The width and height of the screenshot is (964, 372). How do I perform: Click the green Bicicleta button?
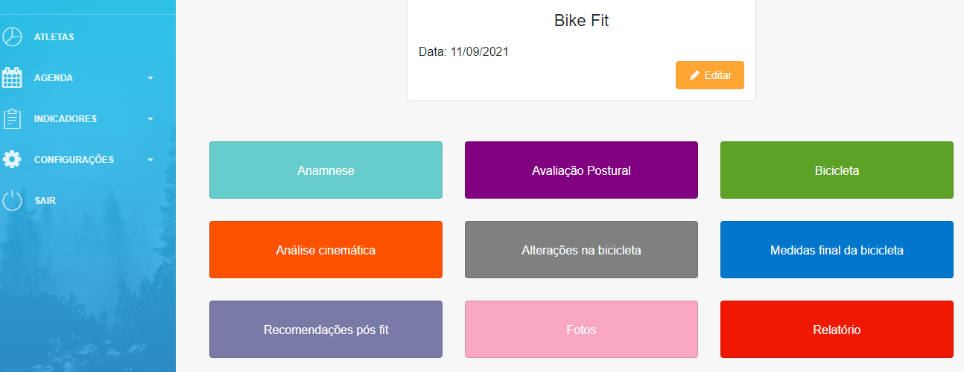tap(837, 170)
